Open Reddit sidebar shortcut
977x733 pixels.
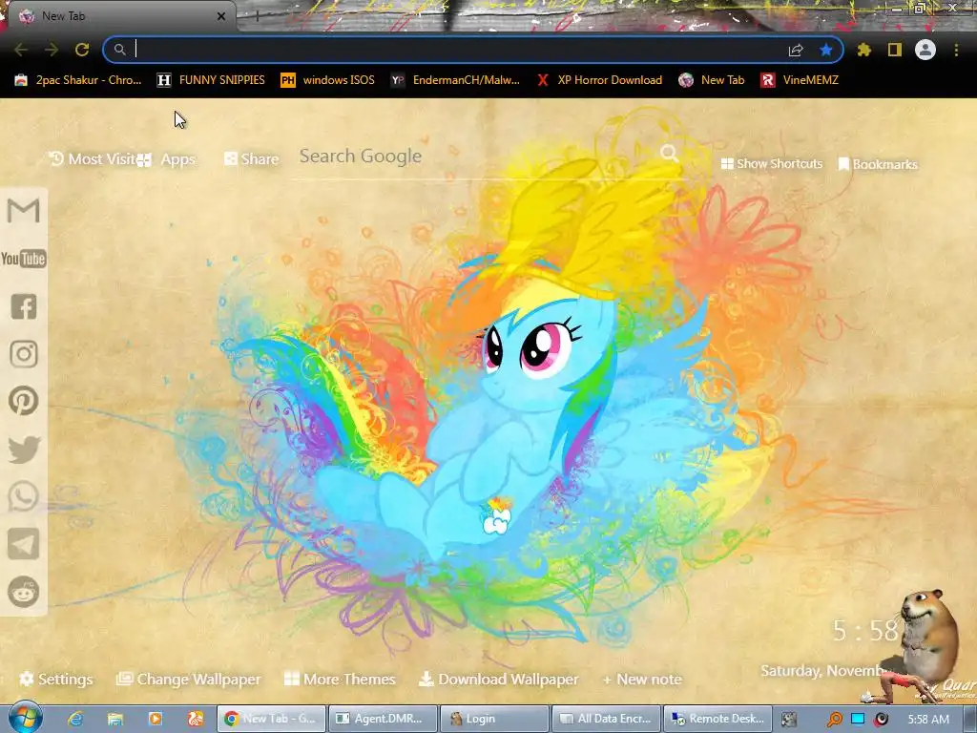point(24,592)
